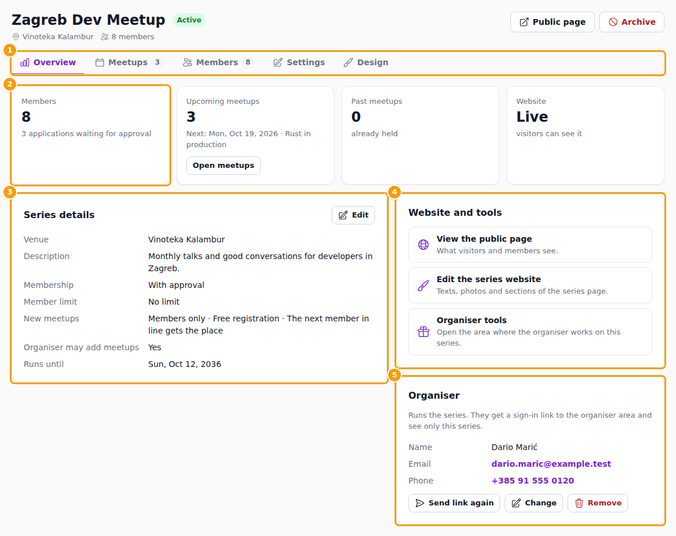Change the organiser
This screenshot has width=676, height=536.
[x=534, y=503]
